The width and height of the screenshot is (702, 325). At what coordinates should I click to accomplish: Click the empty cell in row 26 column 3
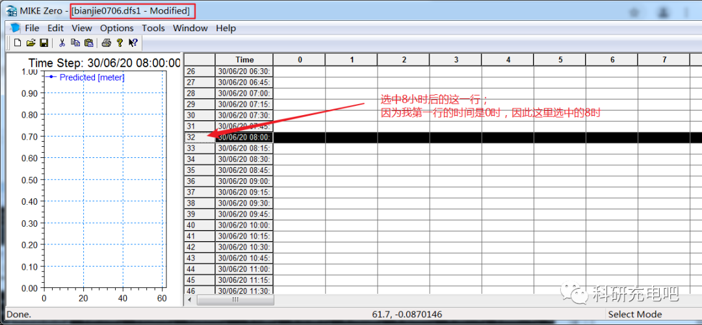pyautogui.click(x=456, y=71)
